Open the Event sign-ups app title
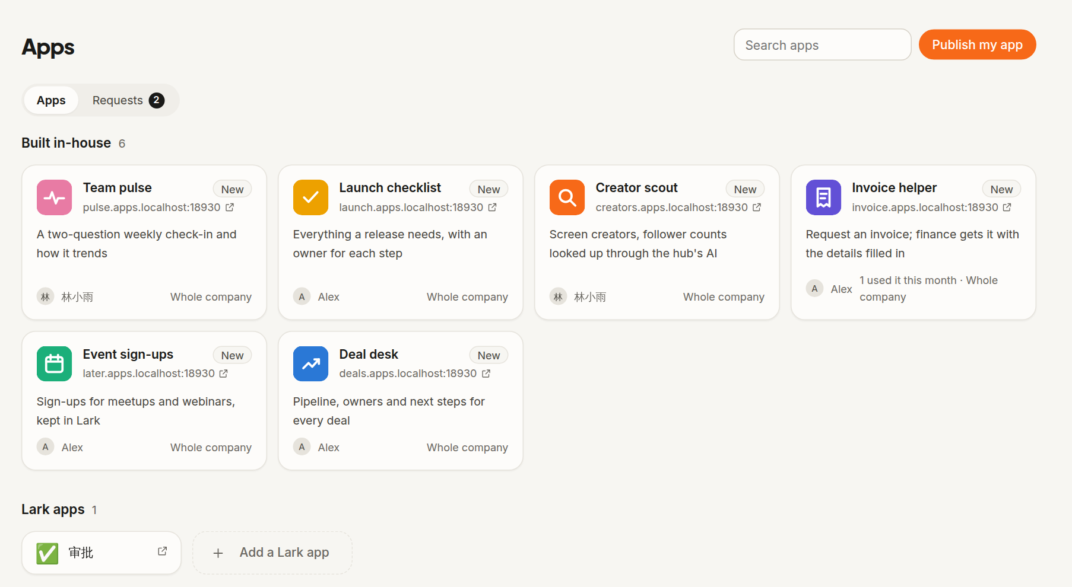1072x587 pixels. pos(128,354)
